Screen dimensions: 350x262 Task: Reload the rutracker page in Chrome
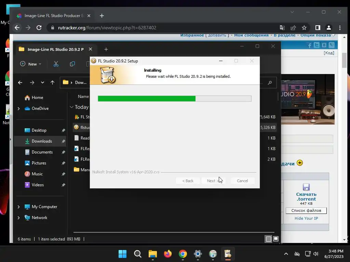(x=39, y=28)
